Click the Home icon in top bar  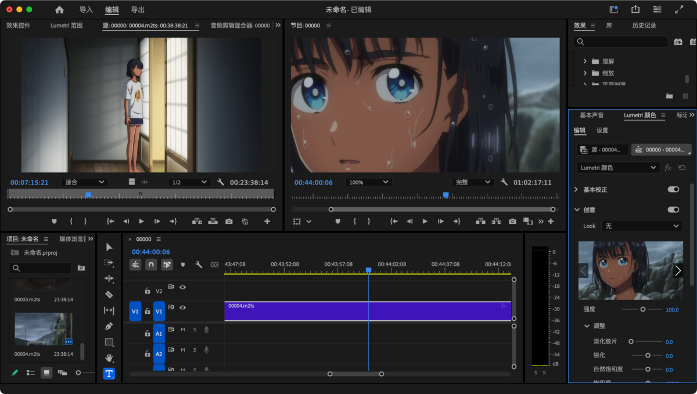coord(59,10)
